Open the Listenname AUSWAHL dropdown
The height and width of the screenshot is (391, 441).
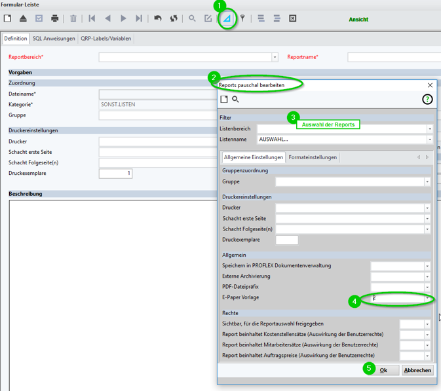click(x=430, y=140)
